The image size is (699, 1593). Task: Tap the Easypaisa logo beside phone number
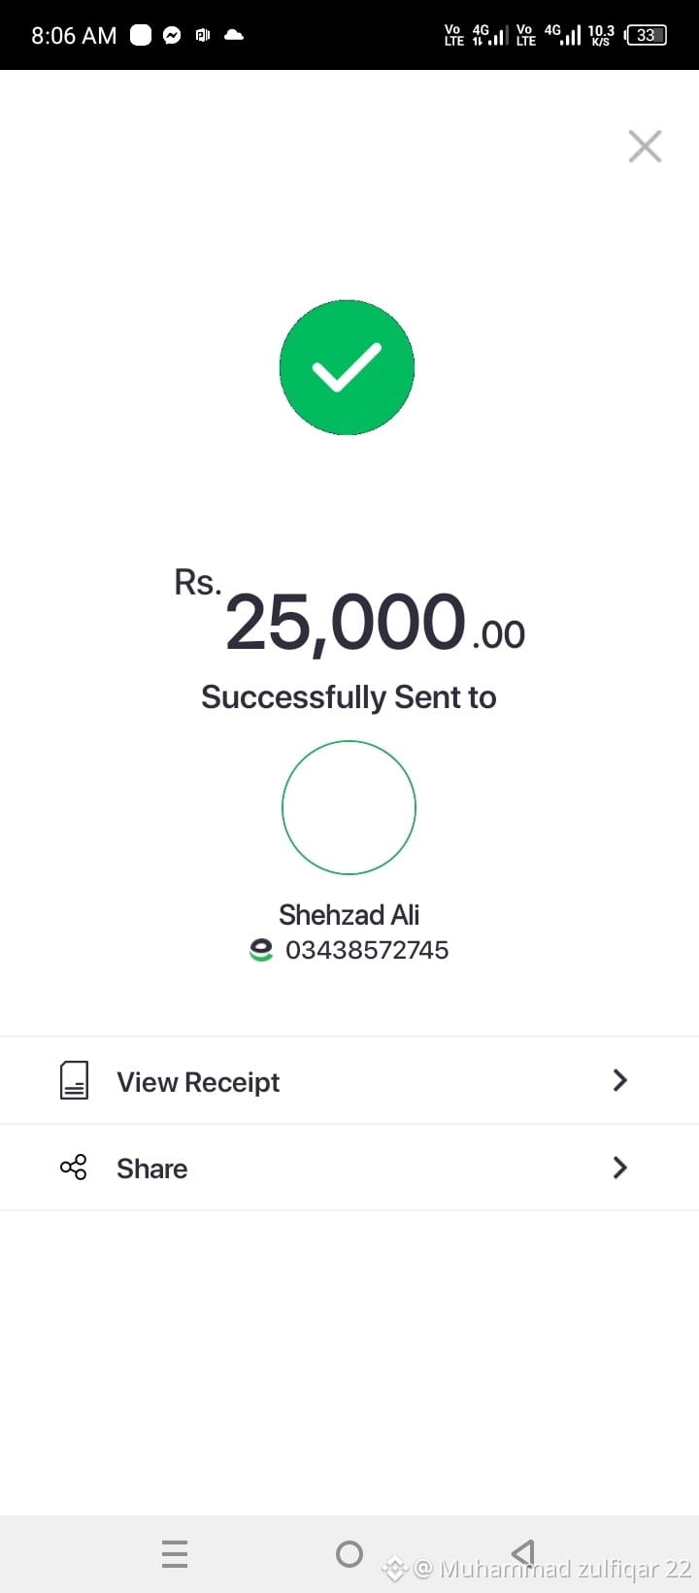click(261, 950)
